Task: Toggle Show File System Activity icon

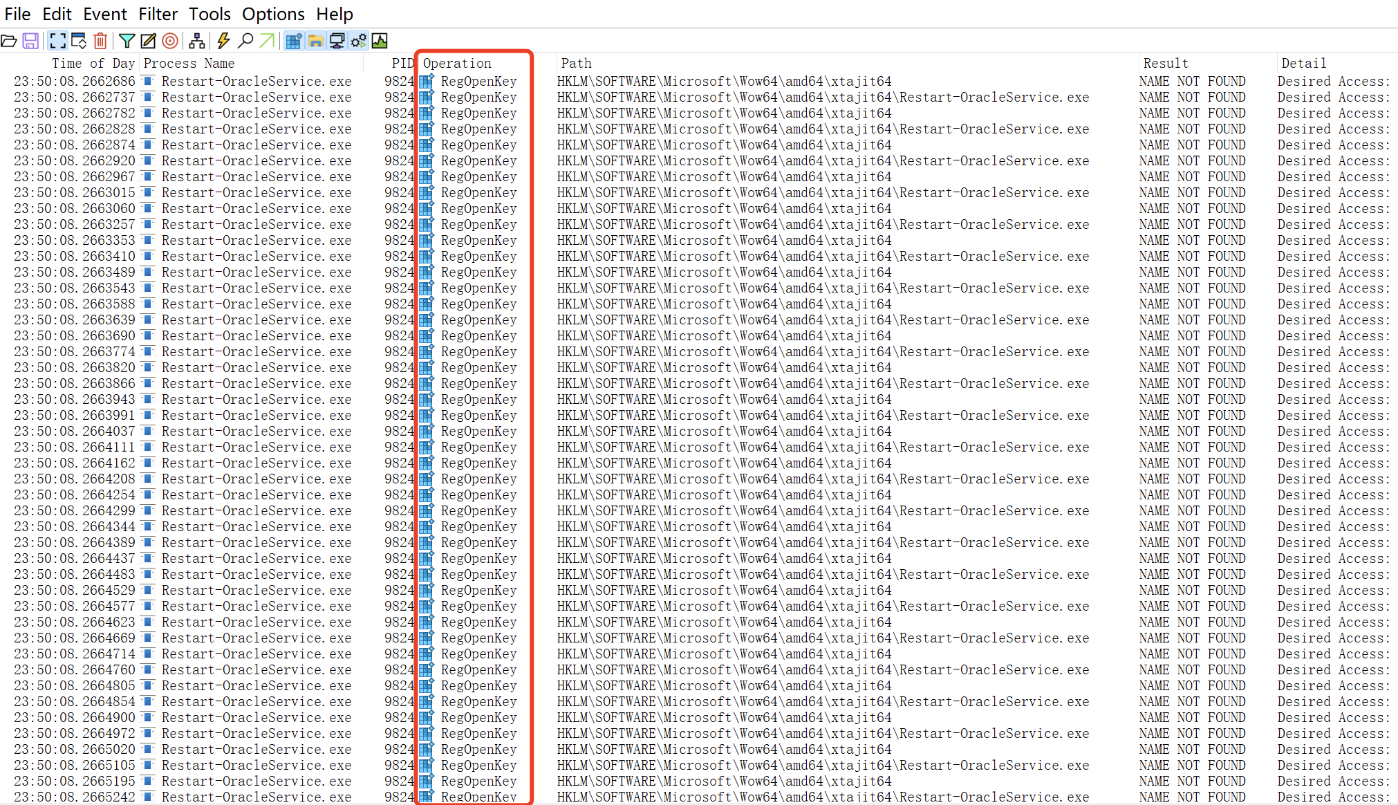Action: click(x=315, y=41)
